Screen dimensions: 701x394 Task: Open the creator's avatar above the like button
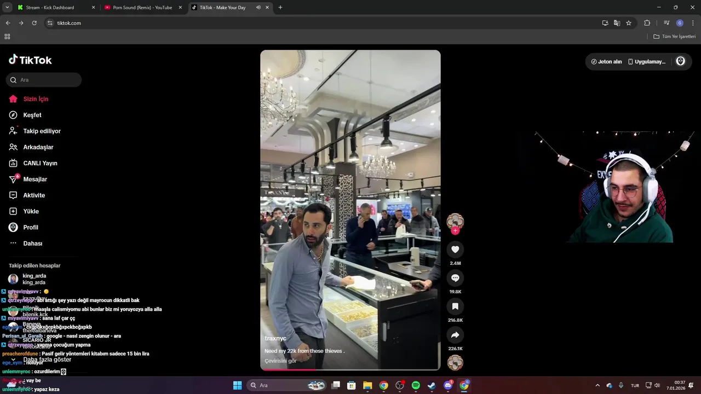[455, 221]
